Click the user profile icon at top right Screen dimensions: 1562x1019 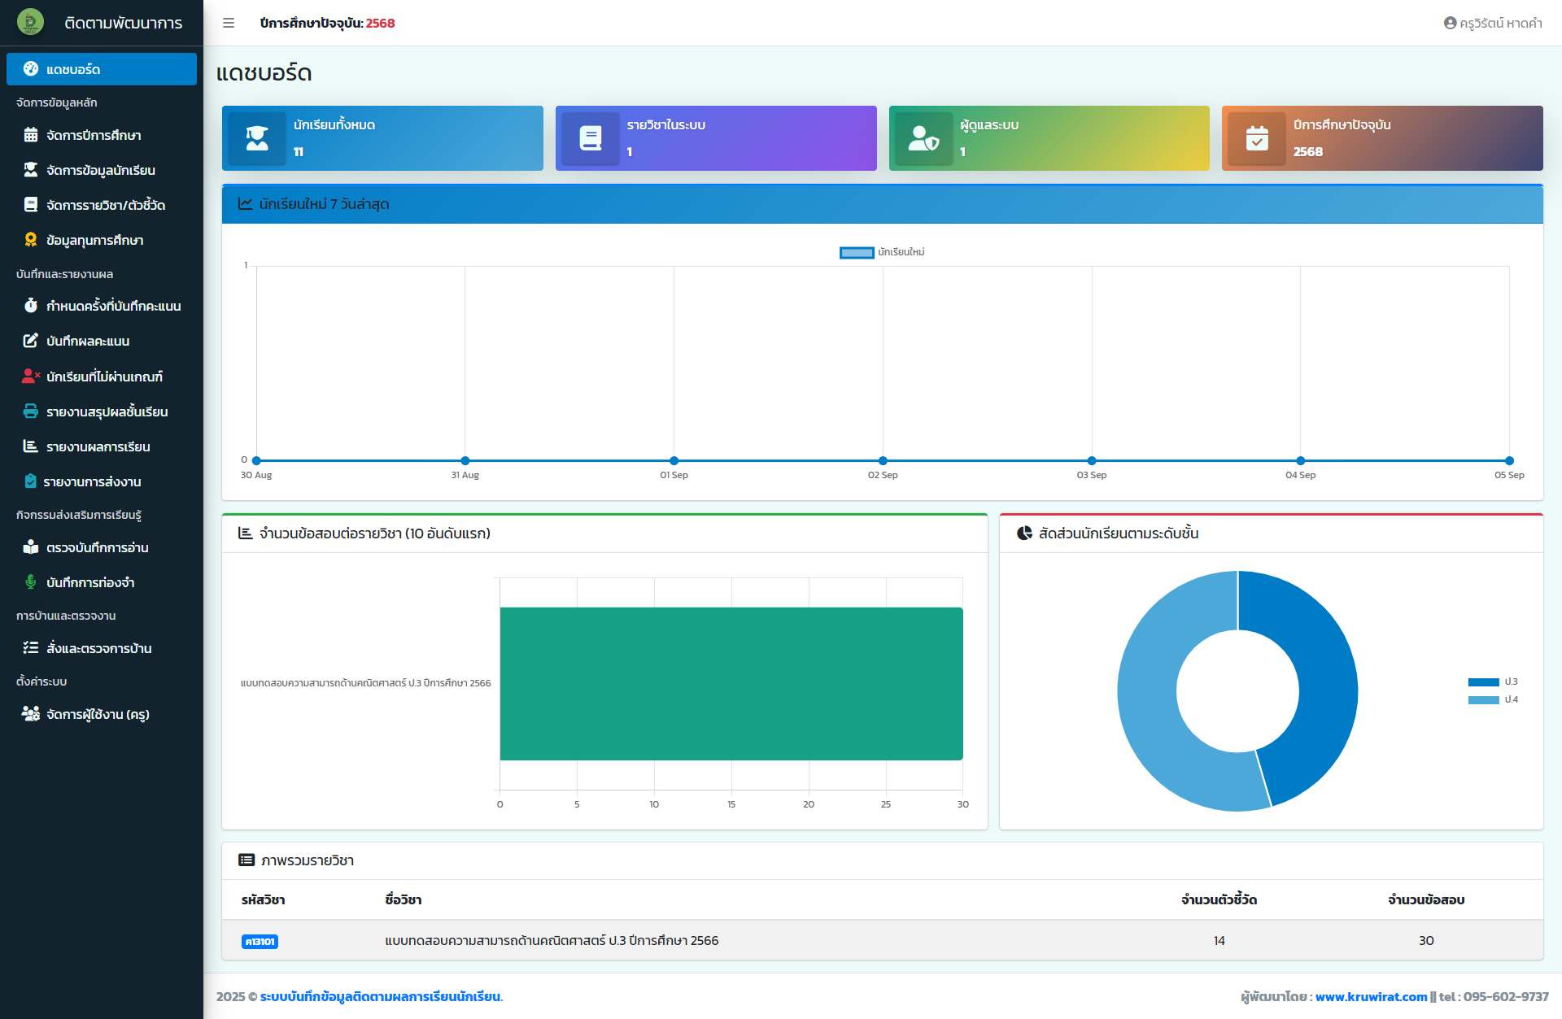pyautogui.click(x=1449, y=23)
